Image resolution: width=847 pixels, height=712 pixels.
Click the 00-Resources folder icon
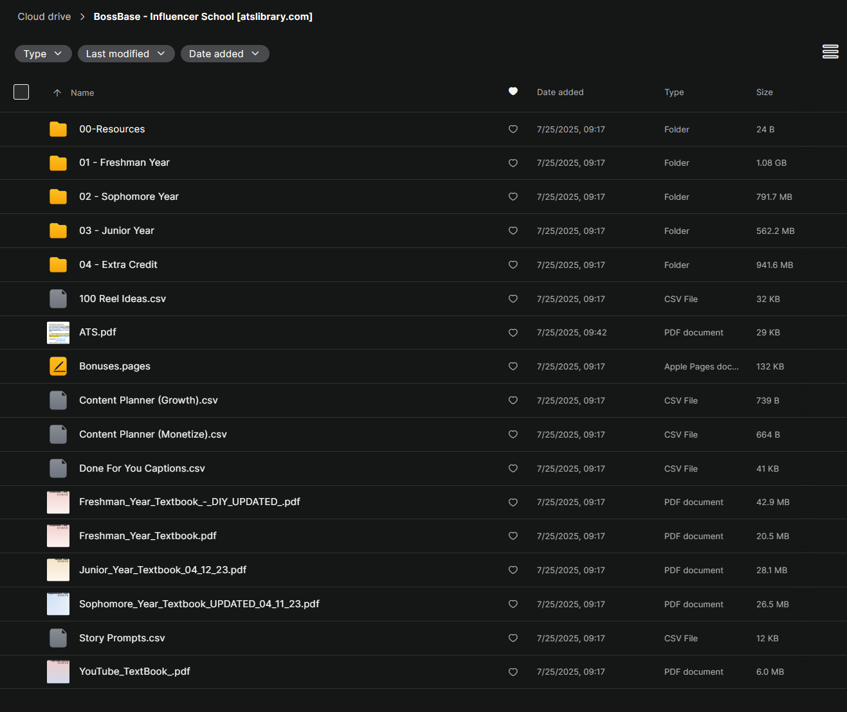(x=58, y=129)
